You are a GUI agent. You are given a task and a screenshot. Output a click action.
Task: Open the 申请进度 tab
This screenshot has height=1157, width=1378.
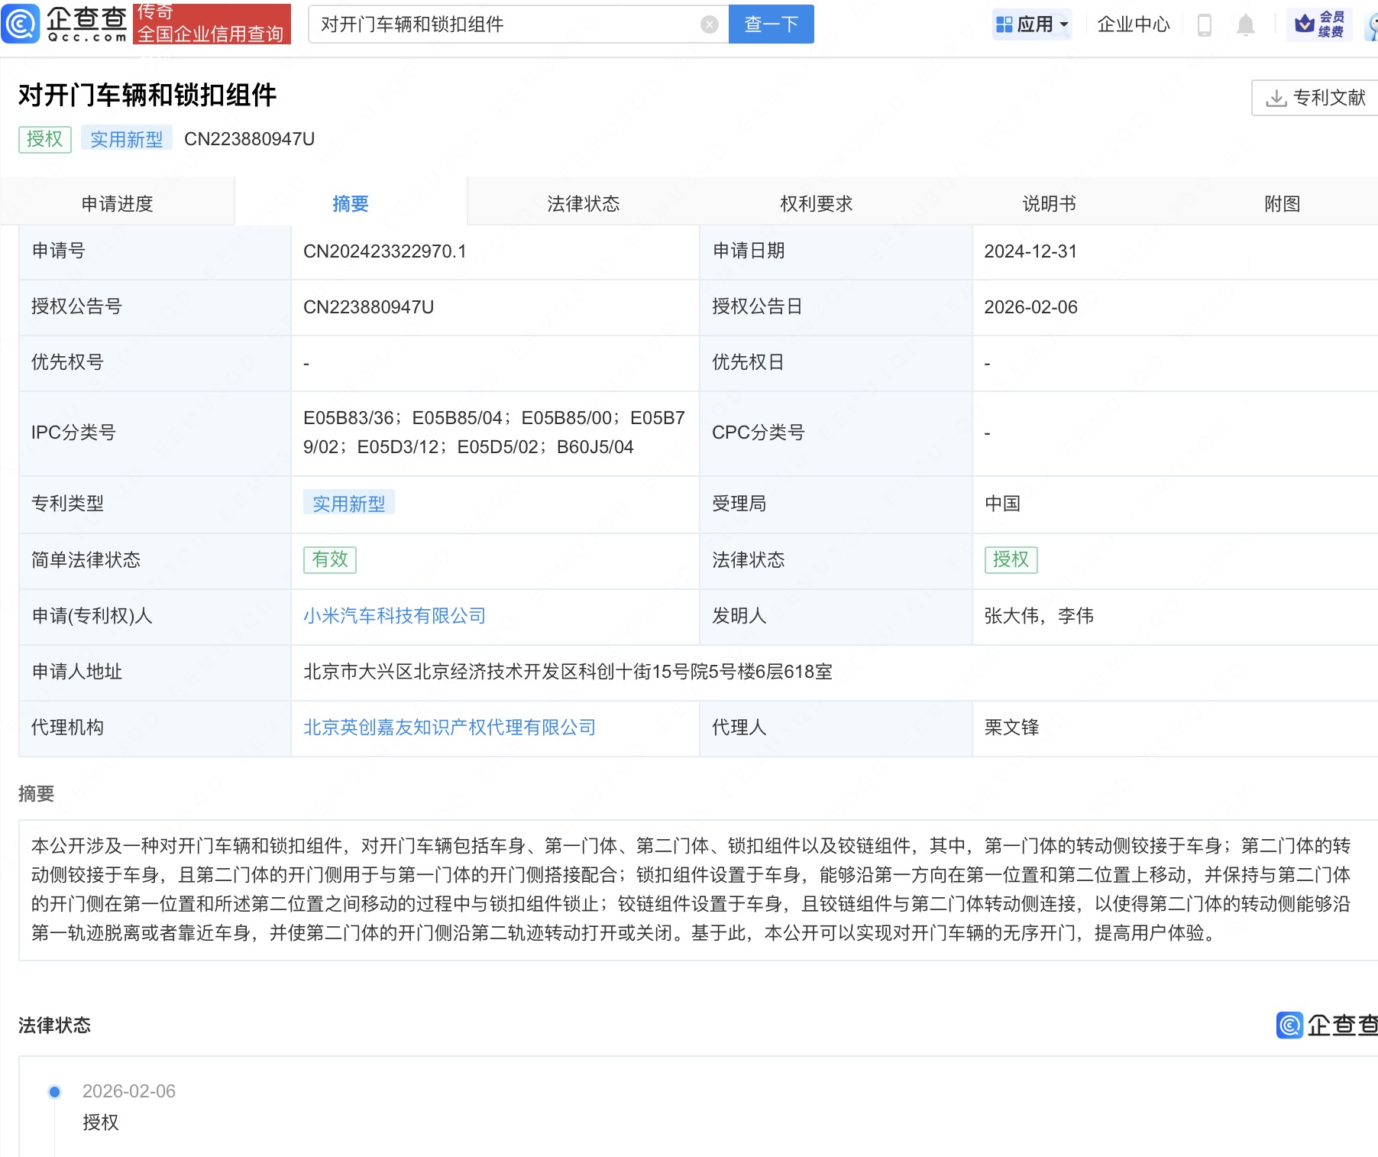tap(117, 203)
